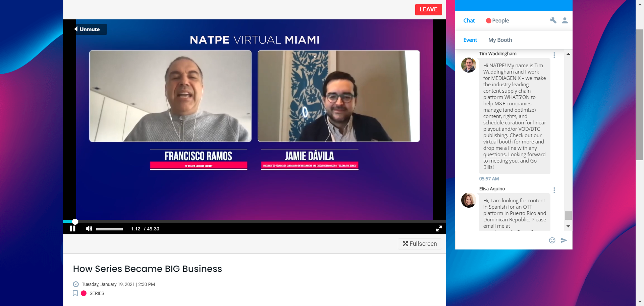Click the chat scrollbar thumb

point(568,215)
